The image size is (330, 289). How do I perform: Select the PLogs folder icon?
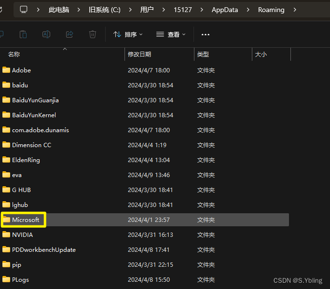click(x=6, y=279)
